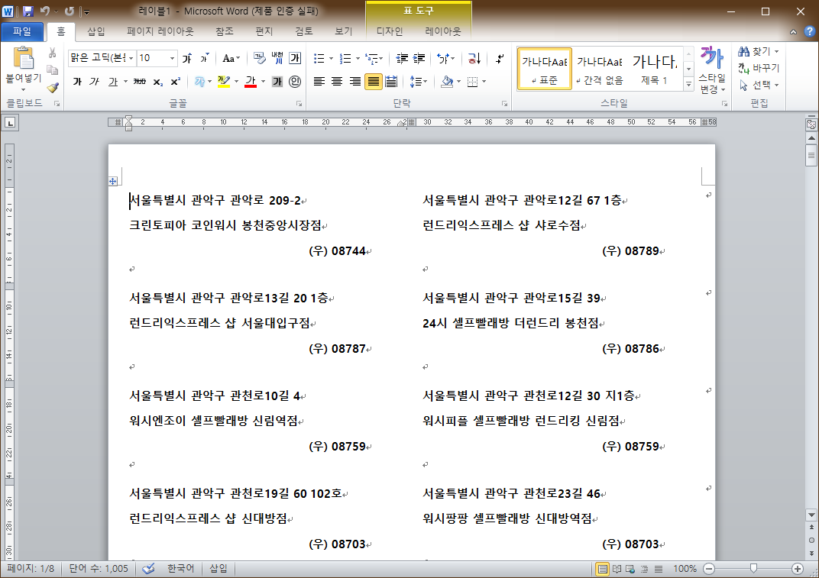The width and height of the screenshot is (819, 578).
Task: Click the Cut scissors icon
Action: [52, 53]
